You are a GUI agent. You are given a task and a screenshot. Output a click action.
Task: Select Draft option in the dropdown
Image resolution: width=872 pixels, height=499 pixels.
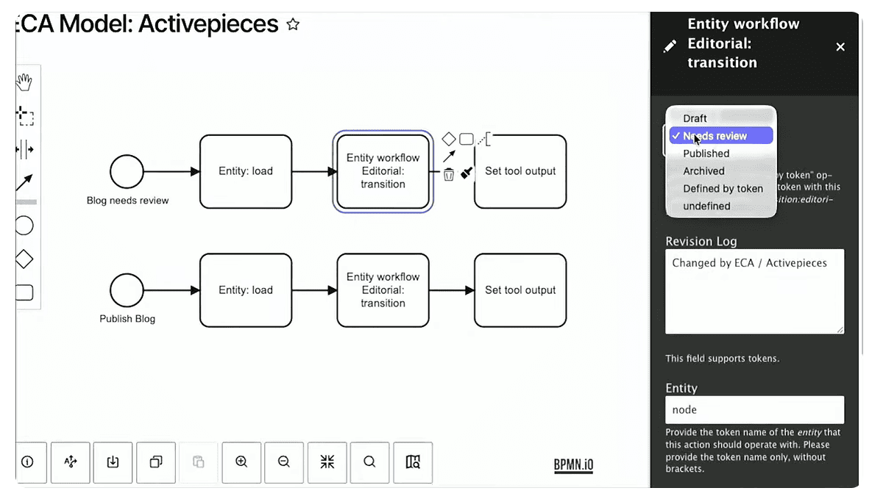(x=695, y=118)
